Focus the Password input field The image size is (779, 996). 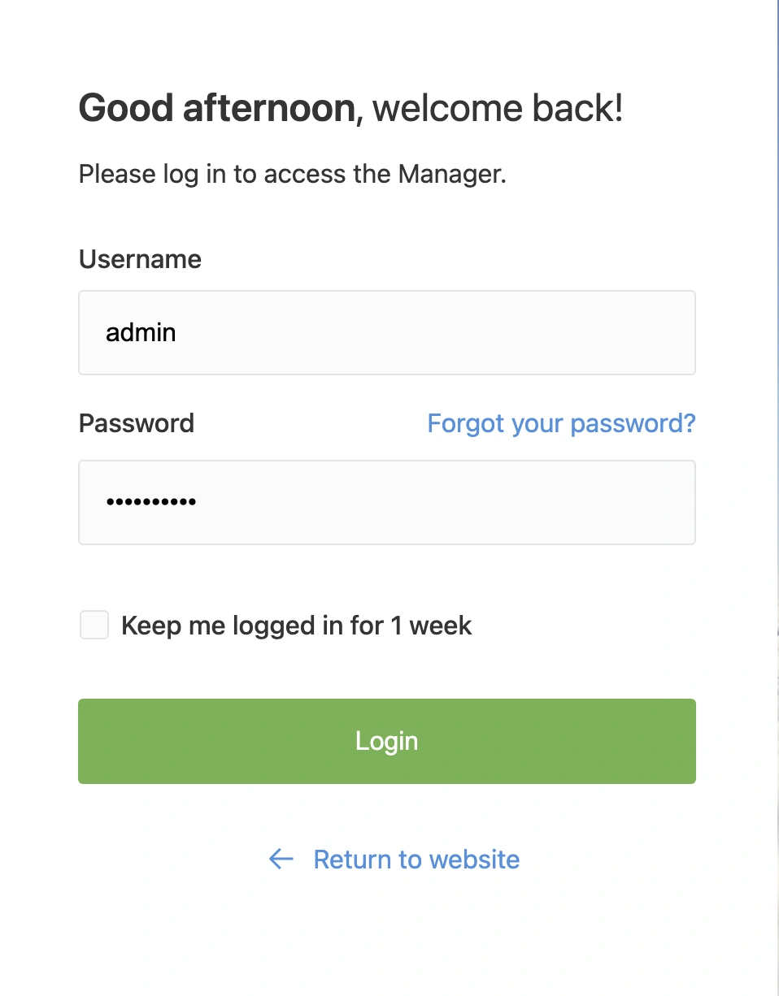point(386,502)
